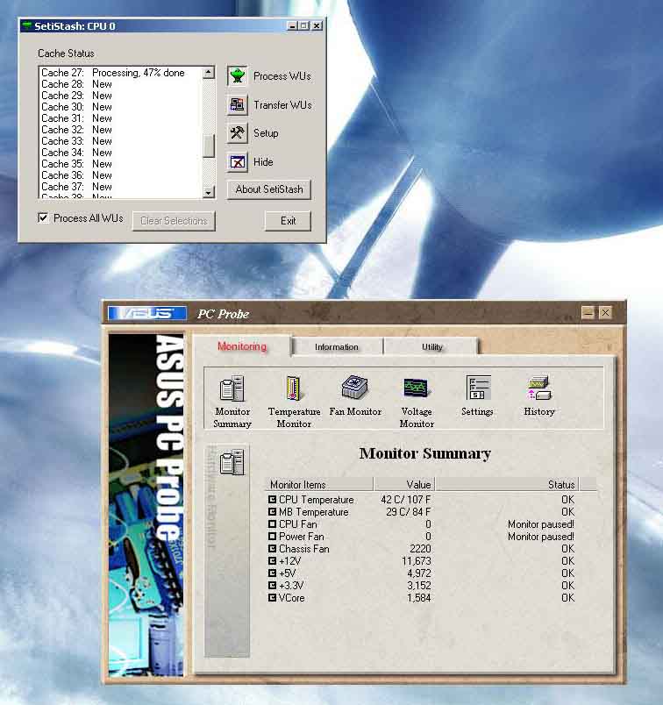Click Power Fan Monitor paused! status
The width and height of the screenshot is (663, 705).
point(541,537)
